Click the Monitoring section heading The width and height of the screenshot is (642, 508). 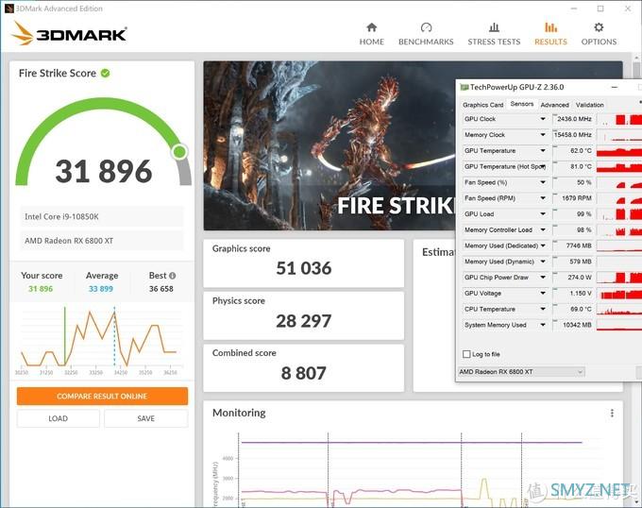[239, 413]
